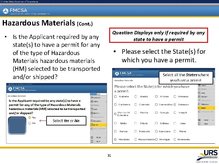Click the Help icon in the state-selection panel
Viewport: 219px width, 164px height.
tap(199, 124)
